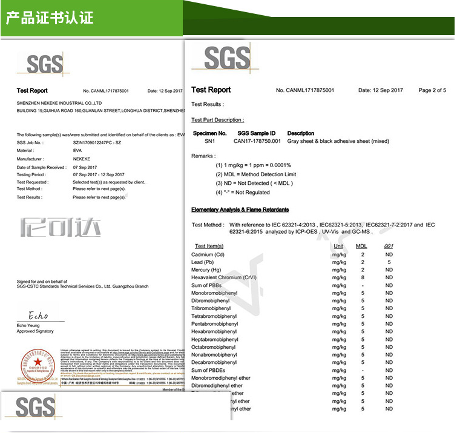Click the Material value 'EVA'
The image size is (457, 433).
[x=77, y=150]
